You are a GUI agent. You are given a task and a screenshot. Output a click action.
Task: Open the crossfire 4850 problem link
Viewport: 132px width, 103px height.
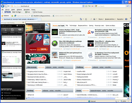coord(81,72)
